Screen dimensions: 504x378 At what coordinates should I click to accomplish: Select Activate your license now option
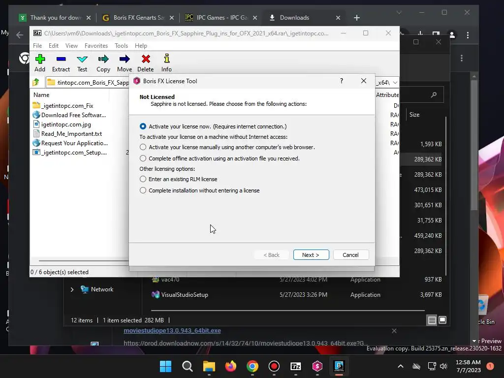143,126
